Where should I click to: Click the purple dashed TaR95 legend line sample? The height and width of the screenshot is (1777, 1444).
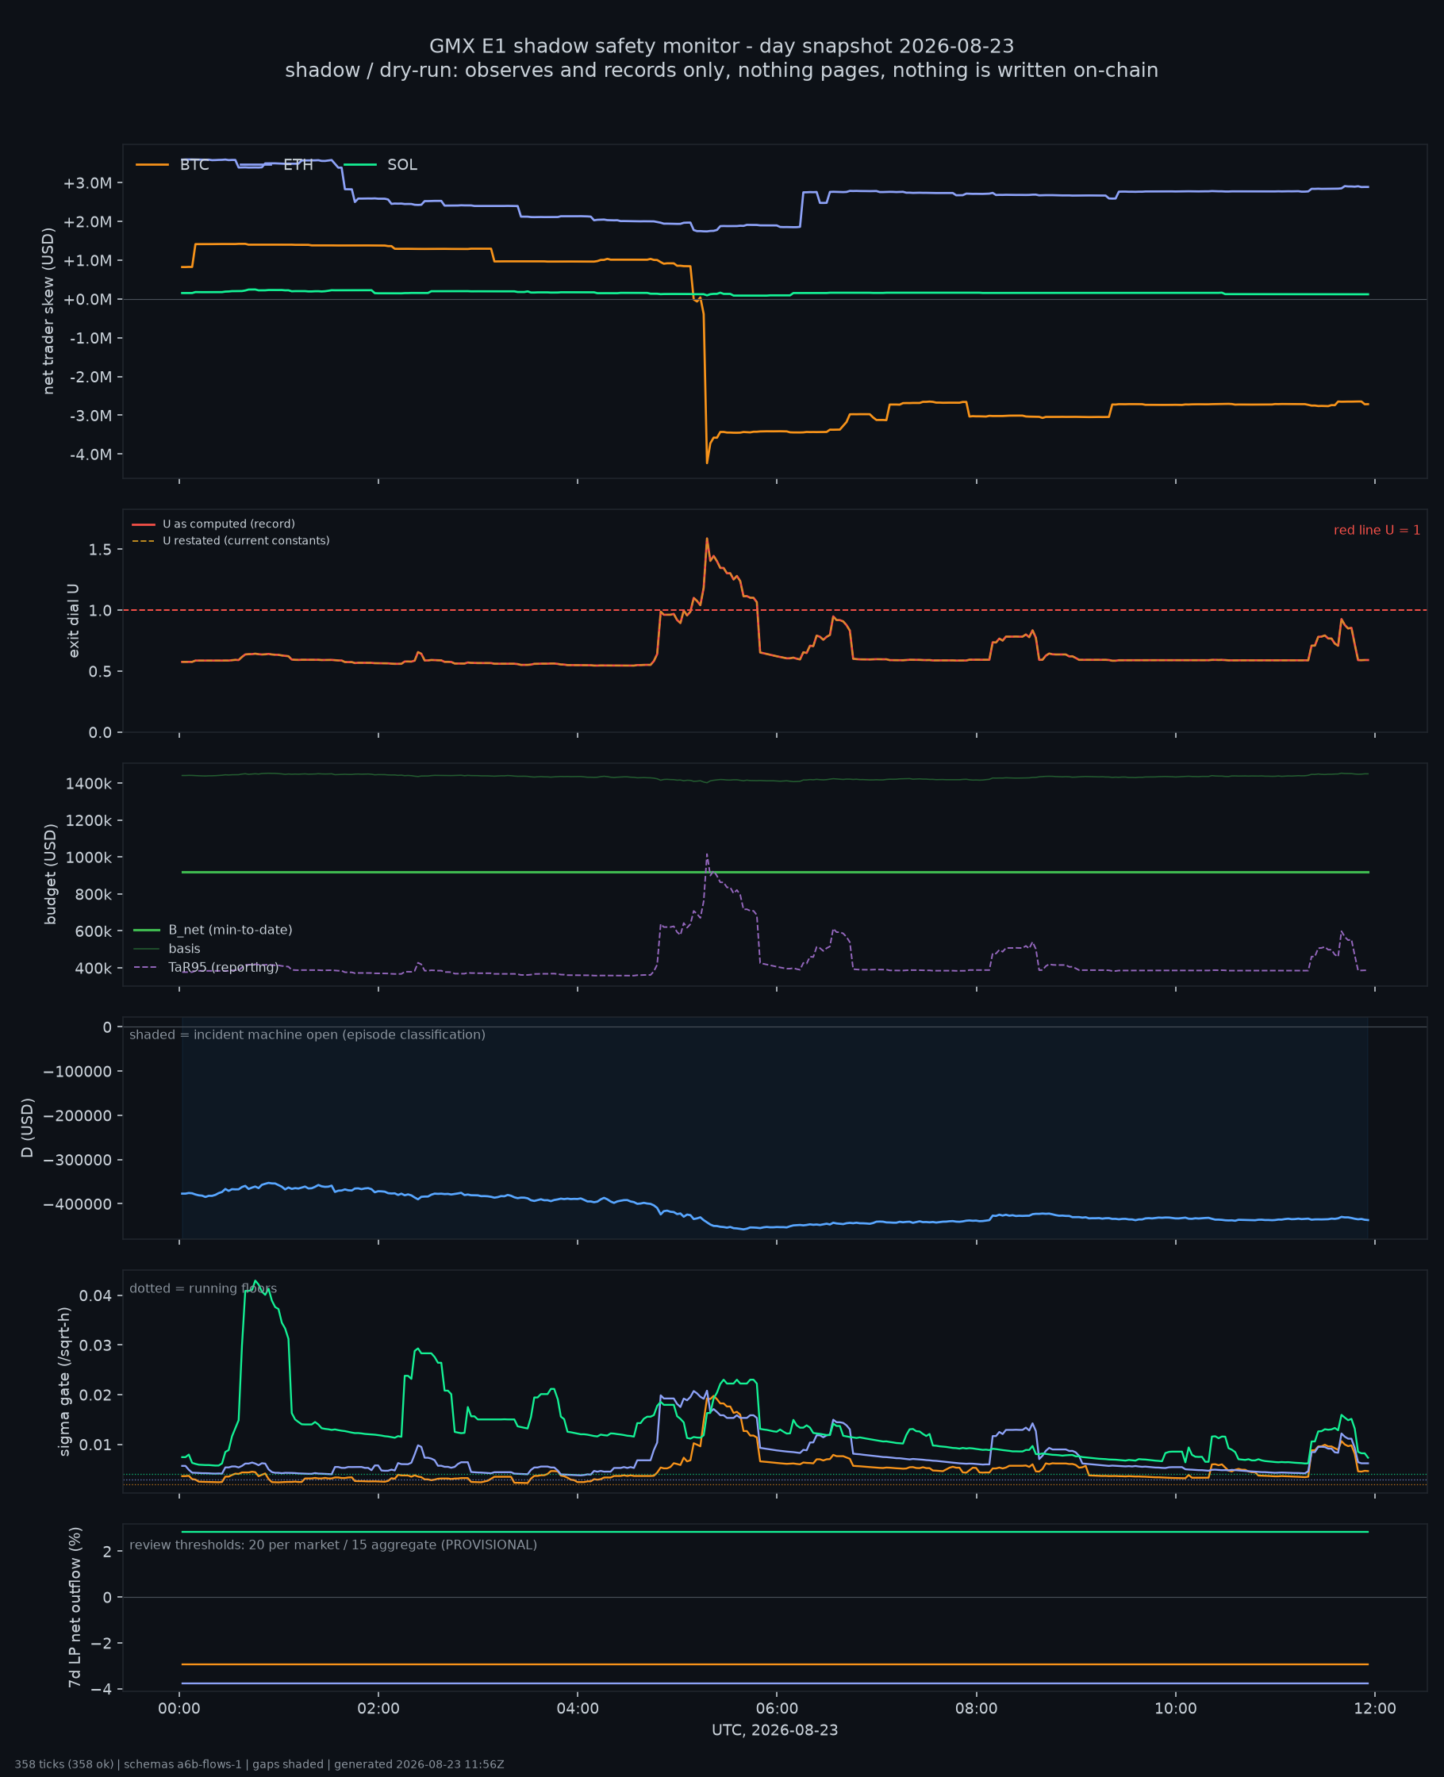pos(148,968)
